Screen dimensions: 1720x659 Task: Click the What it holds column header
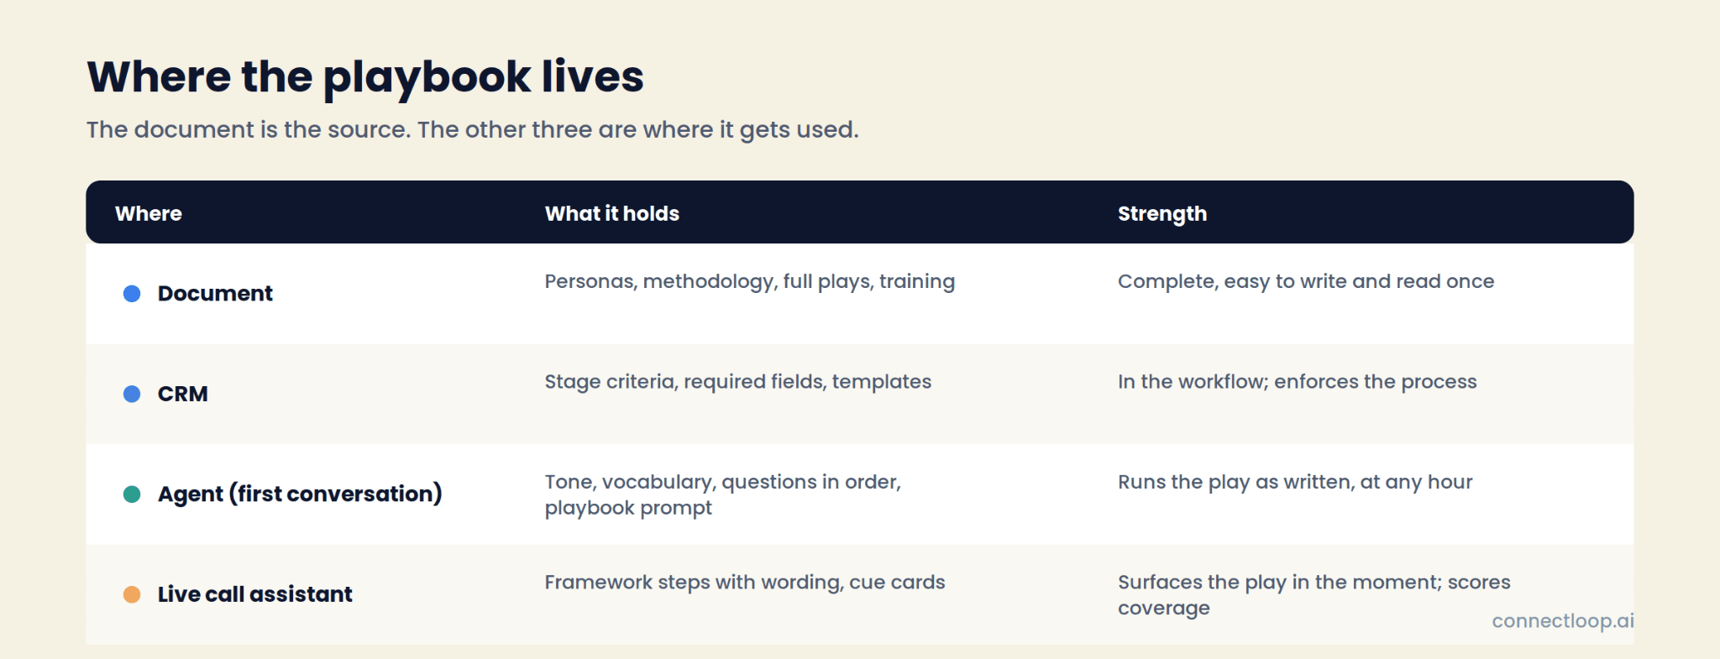pos(612,213)
